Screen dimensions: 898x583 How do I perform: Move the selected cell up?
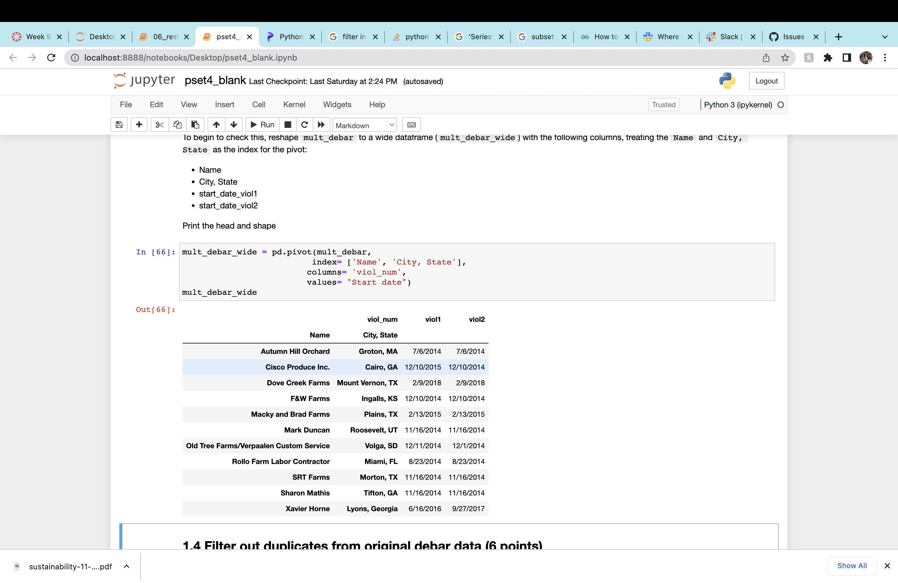tap(216, 124)
